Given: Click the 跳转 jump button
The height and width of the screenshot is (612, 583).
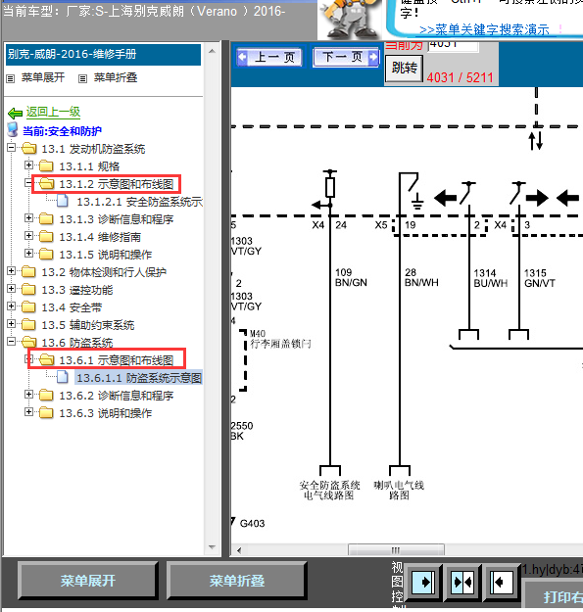Looking at the screenshot, I should tap(404, 68).
